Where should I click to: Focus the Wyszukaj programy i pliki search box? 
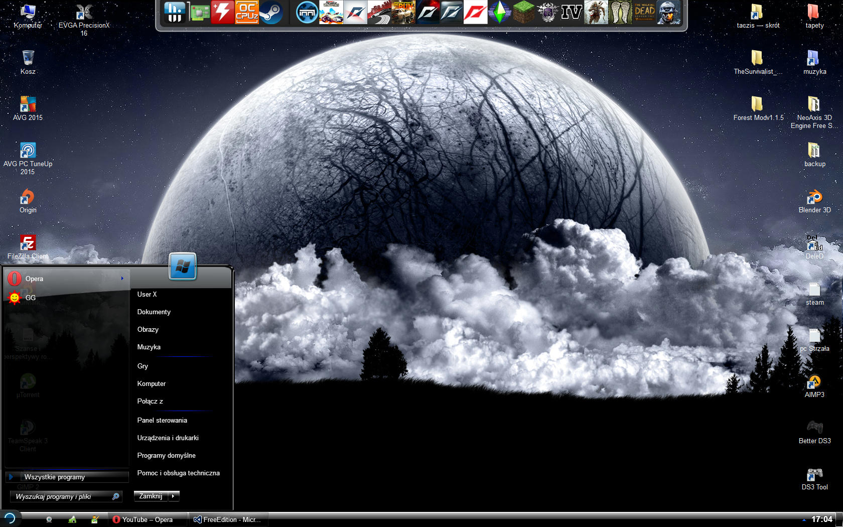pyautogui.click(x=66, y=496)
